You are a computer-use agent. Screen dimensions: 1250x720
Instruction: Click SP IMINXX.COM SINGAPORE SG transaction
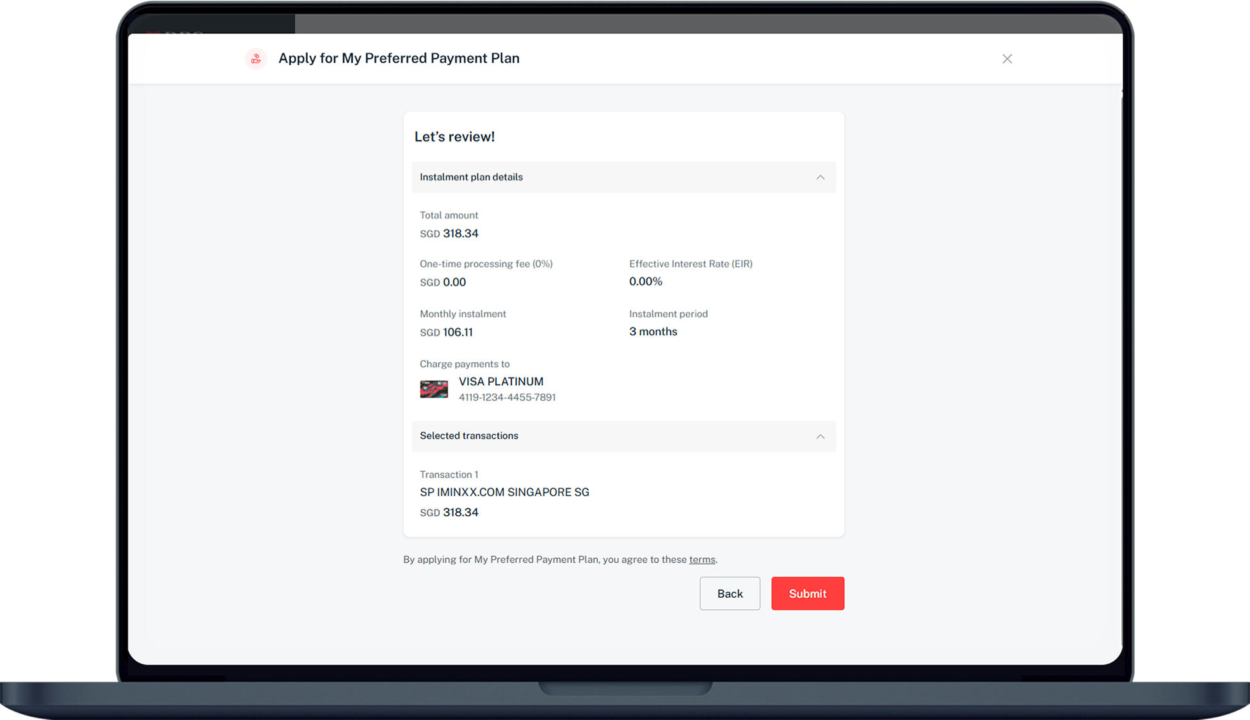coord(504,492)
